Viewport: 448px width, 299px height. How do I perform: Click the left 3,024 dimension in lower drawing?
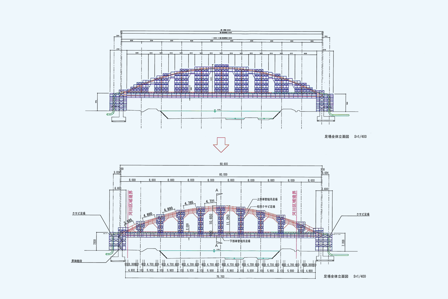(117, 172)
